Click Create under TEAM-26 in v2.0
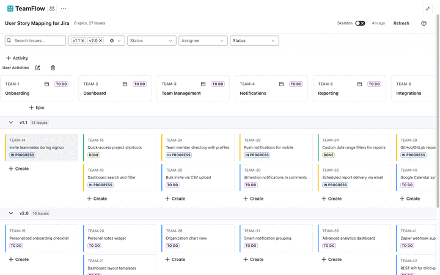This screenshot has width=440, height=275. (175, 260)
